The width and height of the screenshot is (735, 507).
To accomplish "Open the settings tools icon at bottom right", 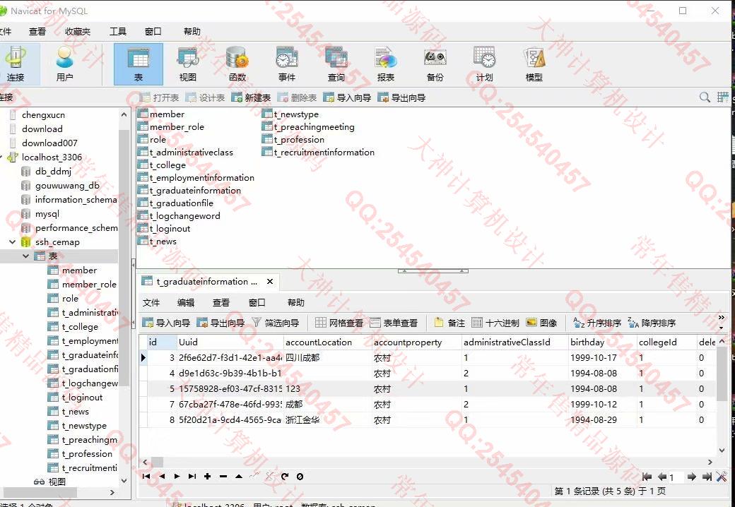I will [x=722, y=477].
